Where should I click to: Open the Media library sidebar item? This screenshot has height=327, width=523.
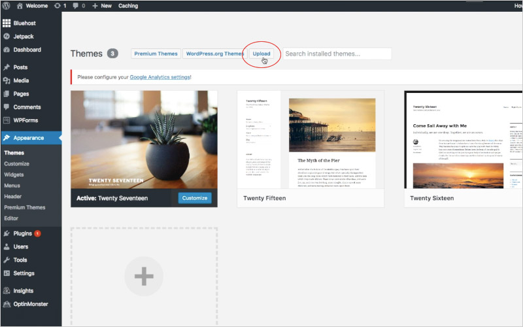pos(21,81)
